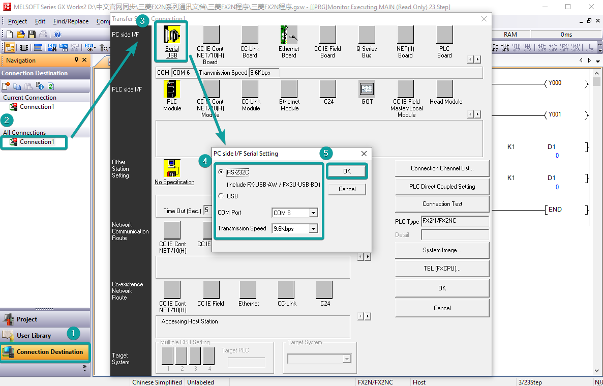Click the sF8 ladder toolbar icon
603x386 pixels.
pyautogui.click(x=505, y=48)
